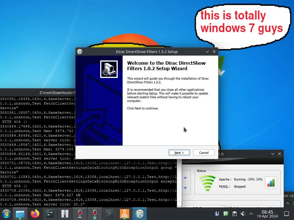The image size is (294, 220).
Task: Click Next in the Dirac setup wizard
Action: [x=179, y=153]
